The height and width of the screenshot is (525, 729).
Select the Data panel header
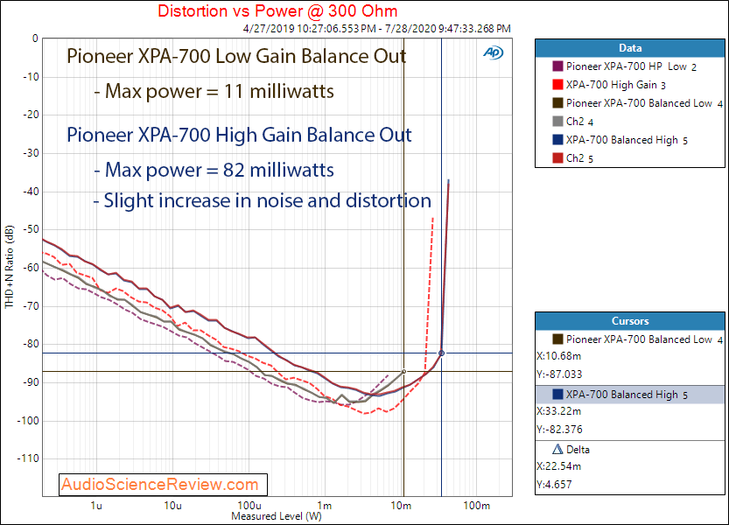click(x=630, y=48)
